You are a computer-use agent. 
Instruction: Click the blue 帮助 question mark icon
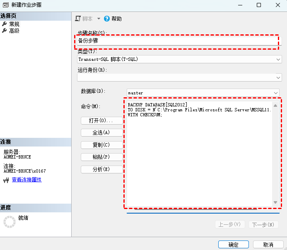107,19
